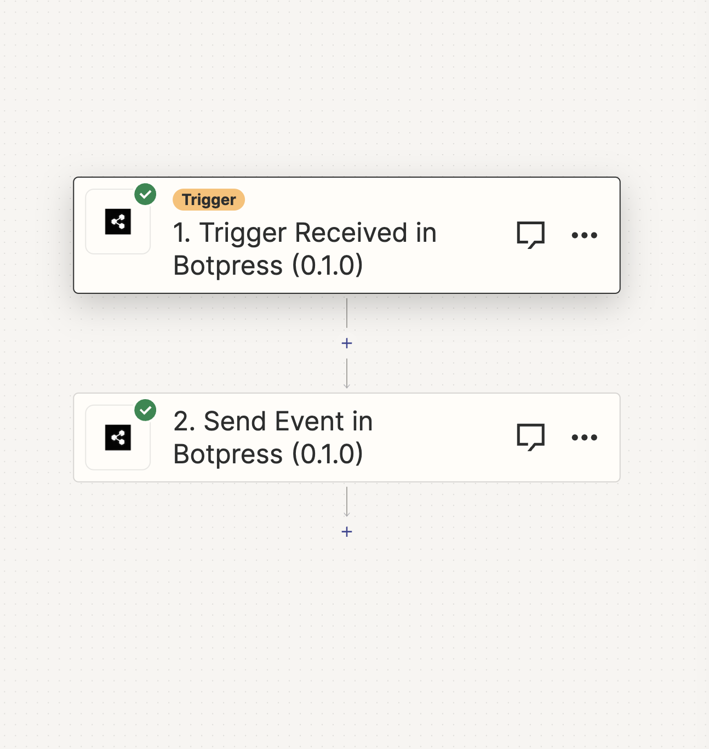Open the comment bubble on Send Event step
The width and height of the screenshot is (709, 749).
[530, 437]
